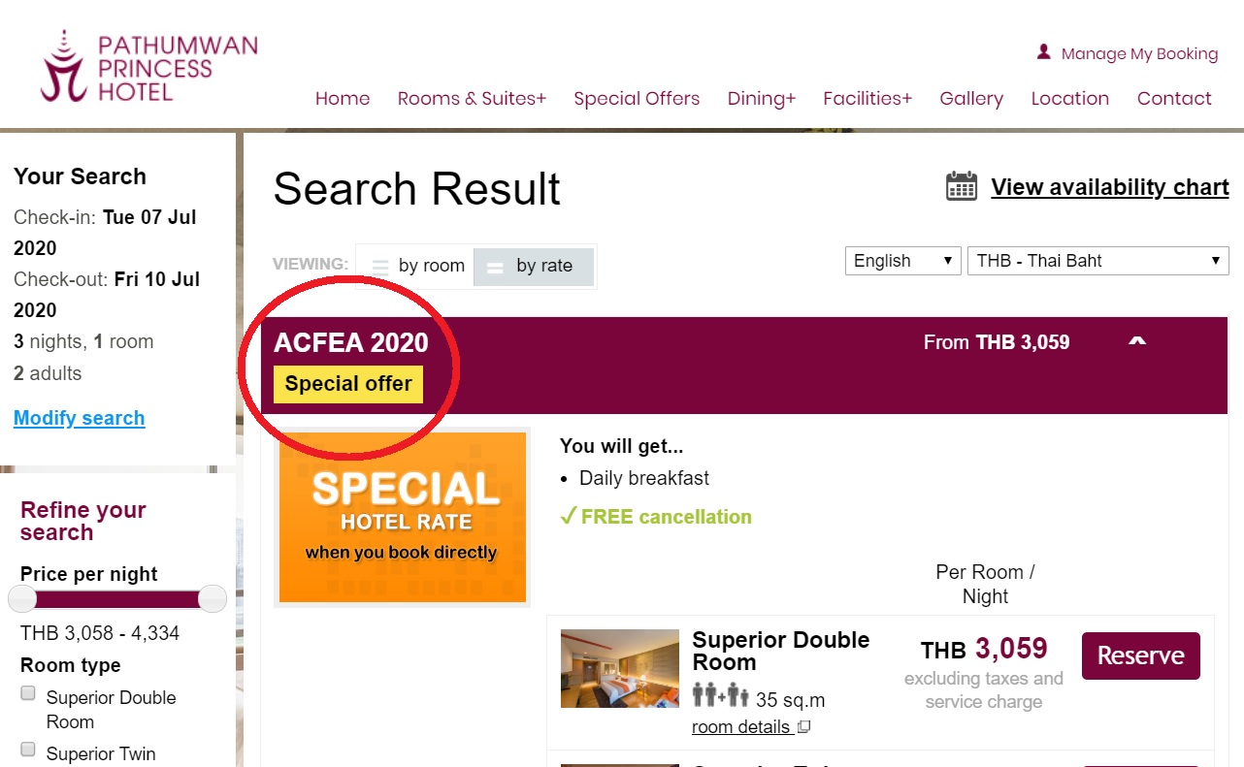Image resolution: width=1244 pixels, height=767 pixels.
Task: Switch viewing mode to 'by room'
Action: point(415,267)
